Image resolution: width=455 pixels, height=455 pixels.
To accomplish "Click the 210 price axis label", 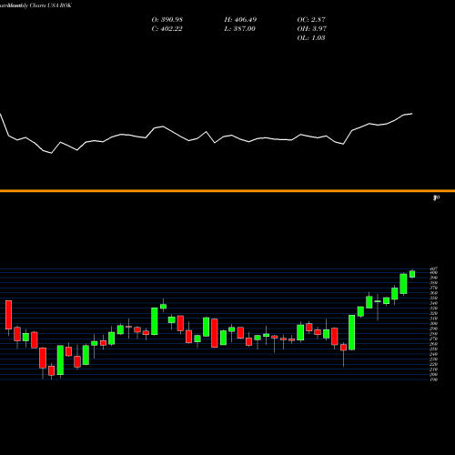I will (x=434, y=369).
